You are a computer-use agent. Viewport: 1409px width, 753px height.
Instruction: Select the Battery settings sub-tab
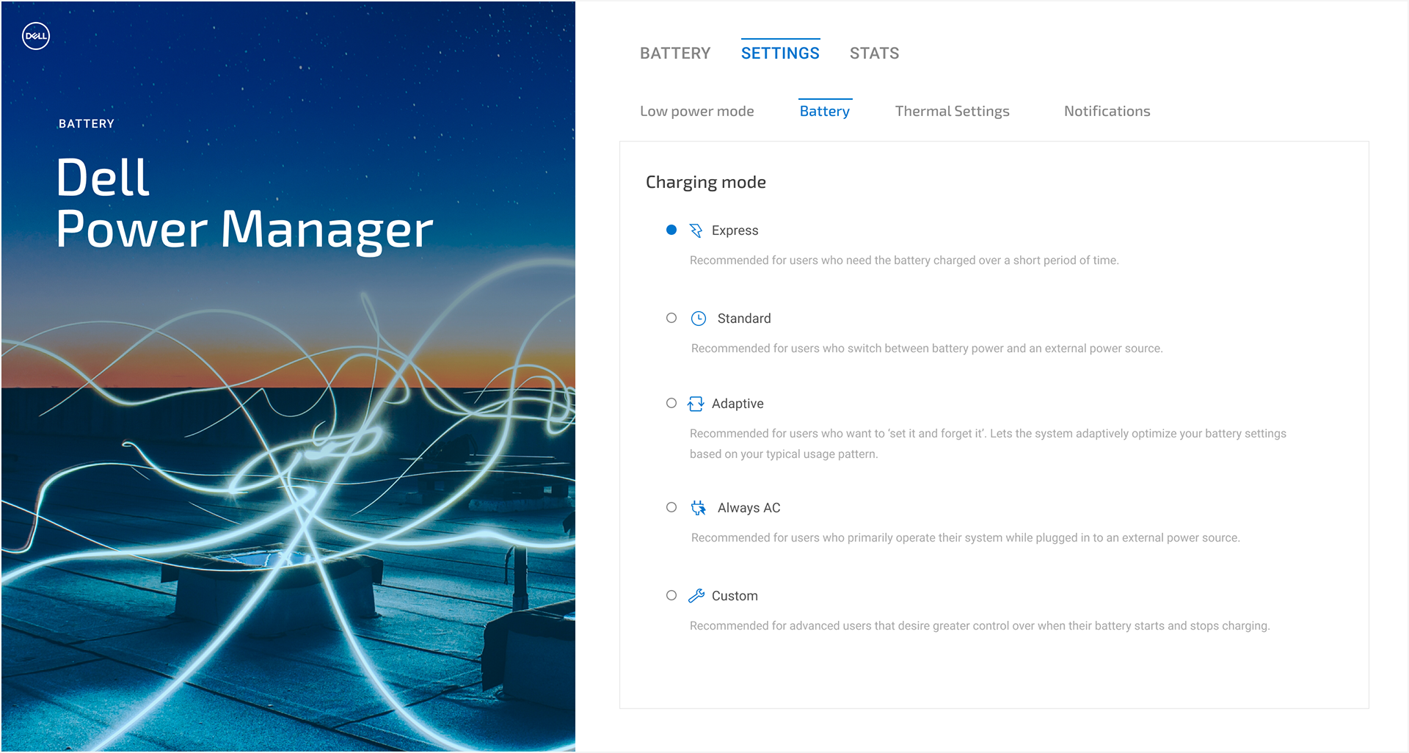(x=825, y=112)
